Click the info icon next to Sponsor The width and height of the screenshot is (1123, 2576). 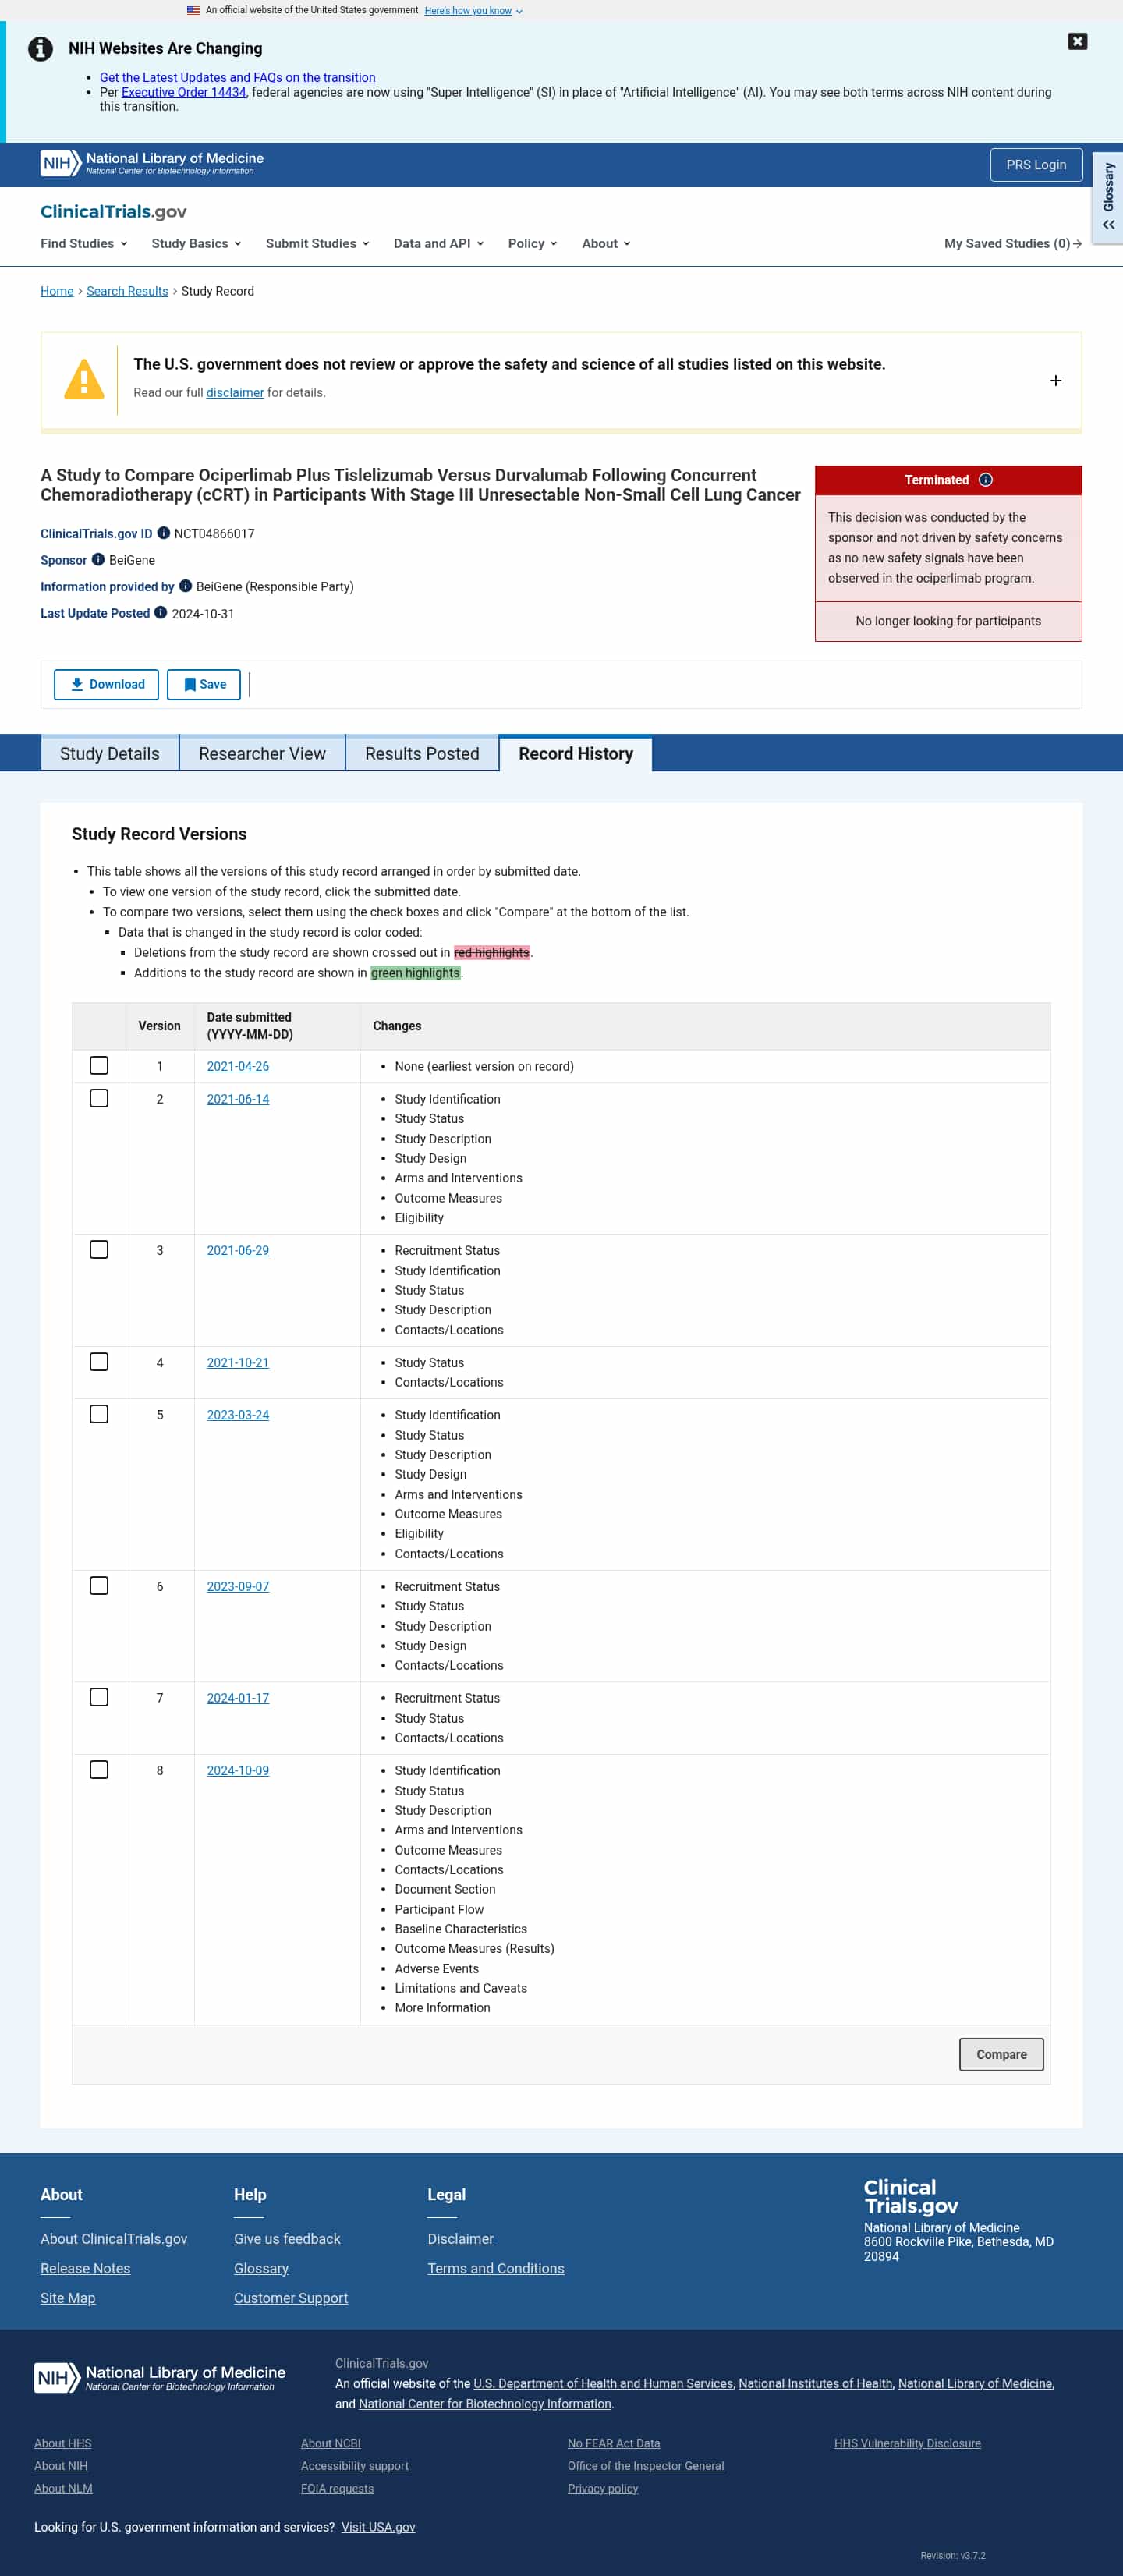pos(98,559)
